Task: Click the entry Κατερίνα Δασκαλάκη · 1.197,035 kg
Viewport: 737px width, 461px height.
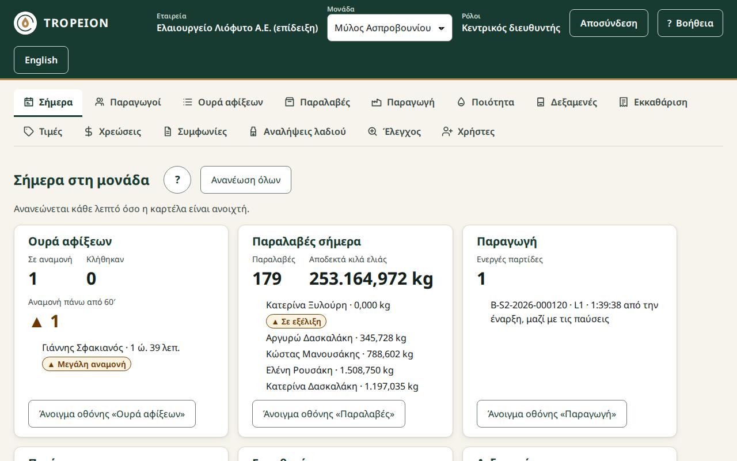Action: (342, 386)
